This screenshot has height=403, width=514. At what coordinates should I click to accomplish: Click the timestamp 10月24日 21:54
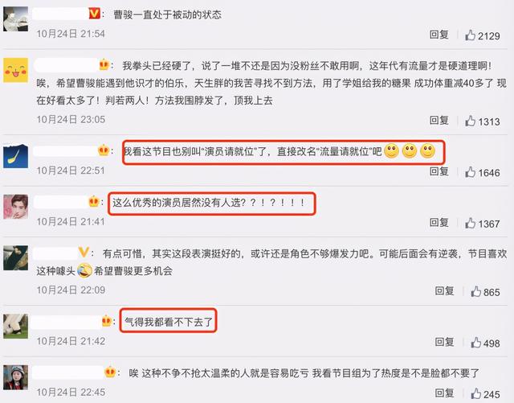point(71,34)
